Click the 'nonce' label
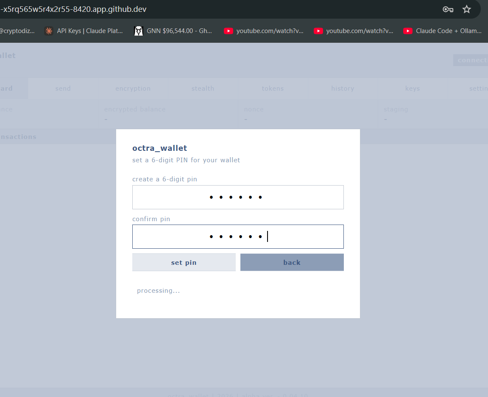The image size is (488, 397). point(254,109)
